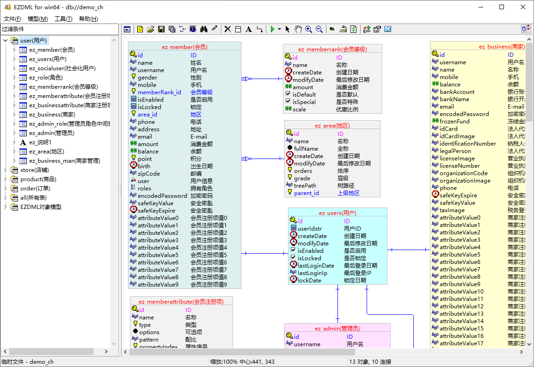Click the binoculars find icon
The height and width of the screenshot is (367, 534).
tap(203, 29)
